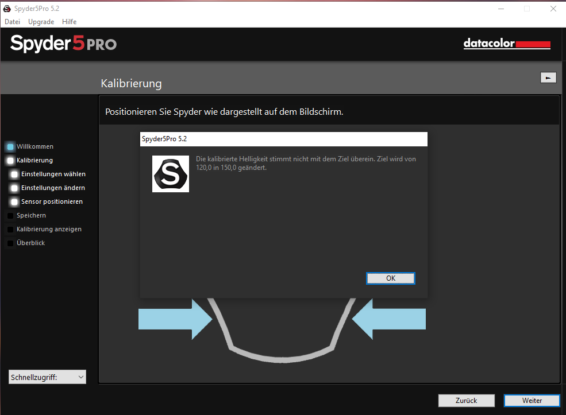Click the Kalibrierung page heading
Screen dimensions: 566x415
click(131, 83)
